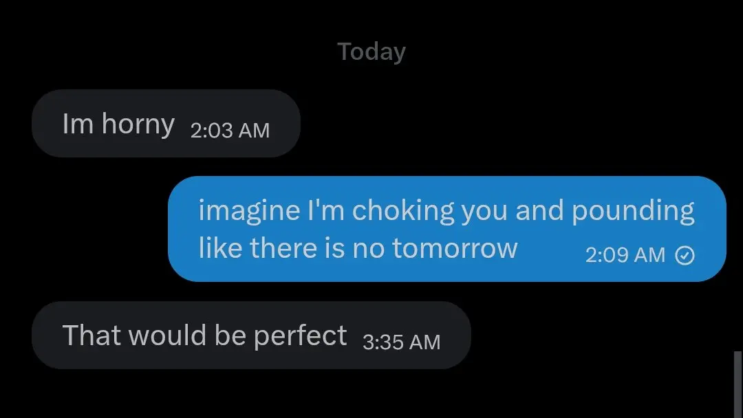Select the blue sent message bubble
The height and width of the screenshot is (418, 743).
tap(447, 229)
